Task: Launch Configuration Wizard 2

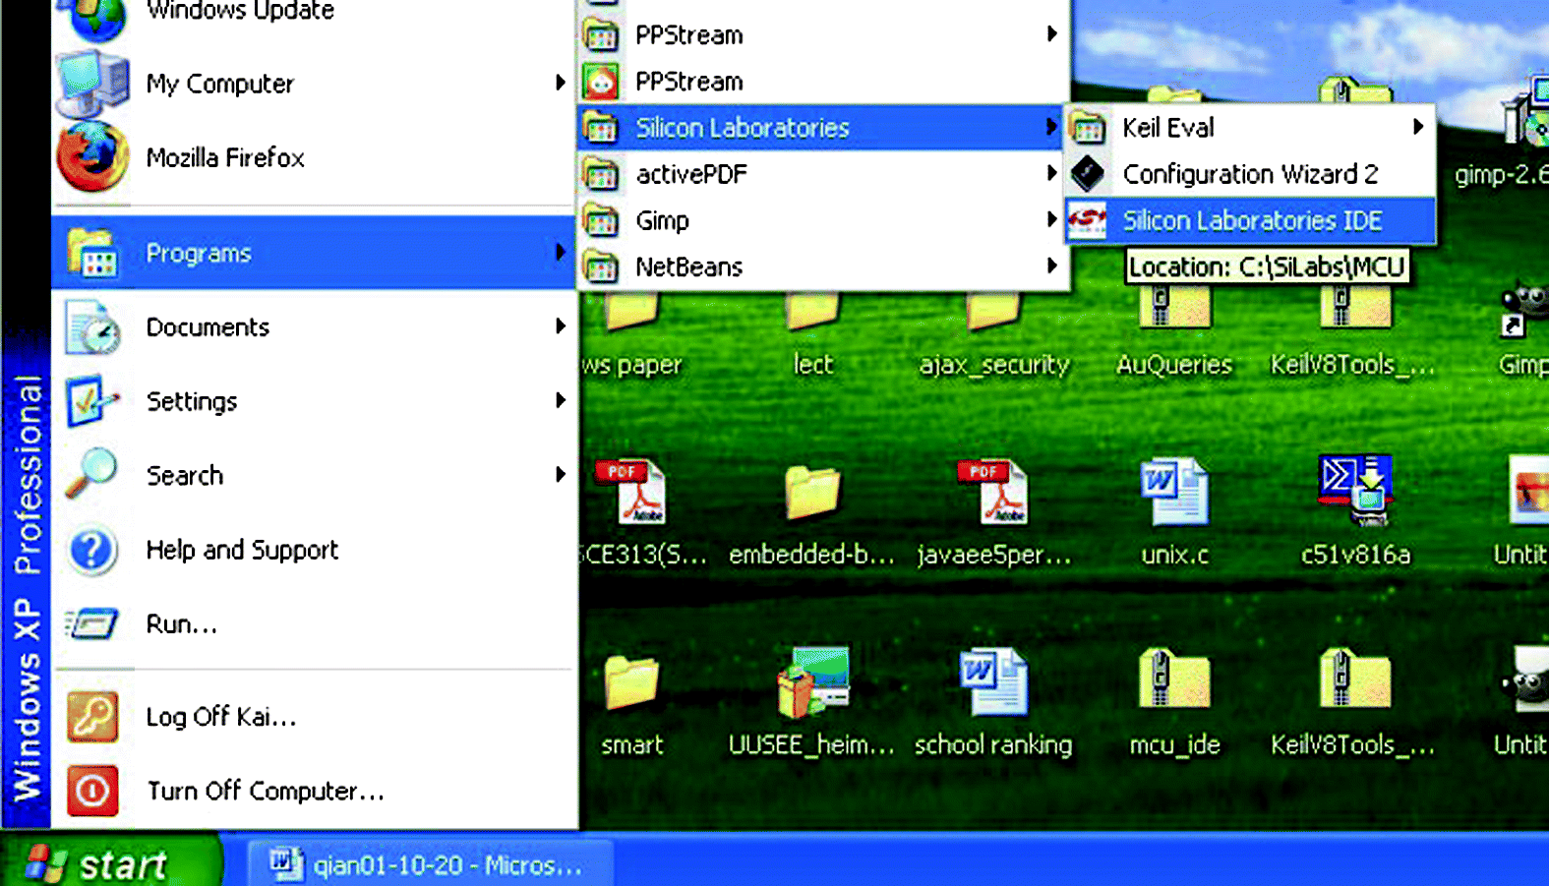Action: point(1250,174)
